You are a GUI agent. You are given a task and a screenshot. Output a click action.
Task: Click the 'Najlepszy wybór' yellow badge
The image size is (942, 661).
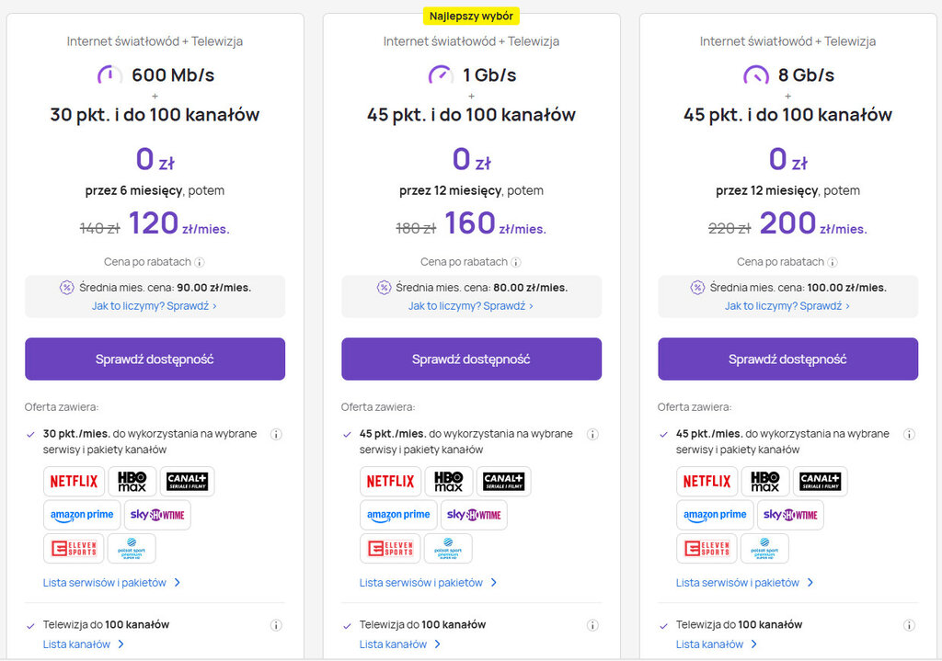coord(471,16)
